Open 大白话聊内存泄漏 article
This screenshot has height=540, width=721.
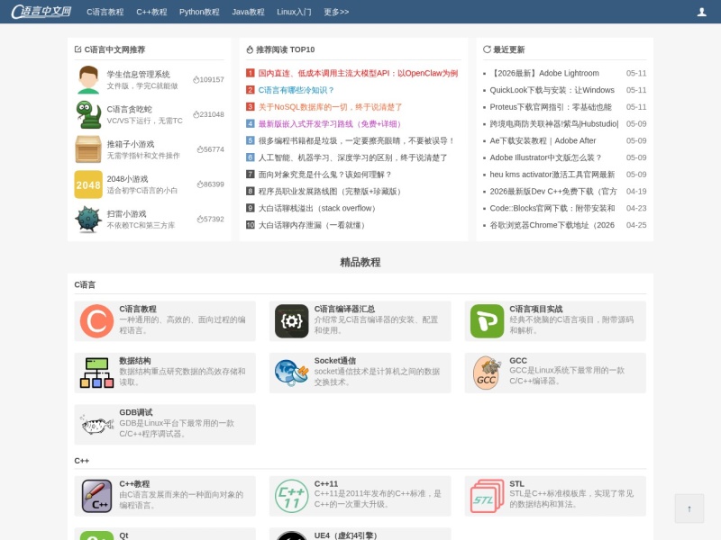313,225
